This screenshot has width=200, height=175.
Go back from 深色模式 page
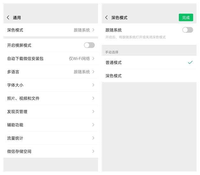click(x=106, y=17)
